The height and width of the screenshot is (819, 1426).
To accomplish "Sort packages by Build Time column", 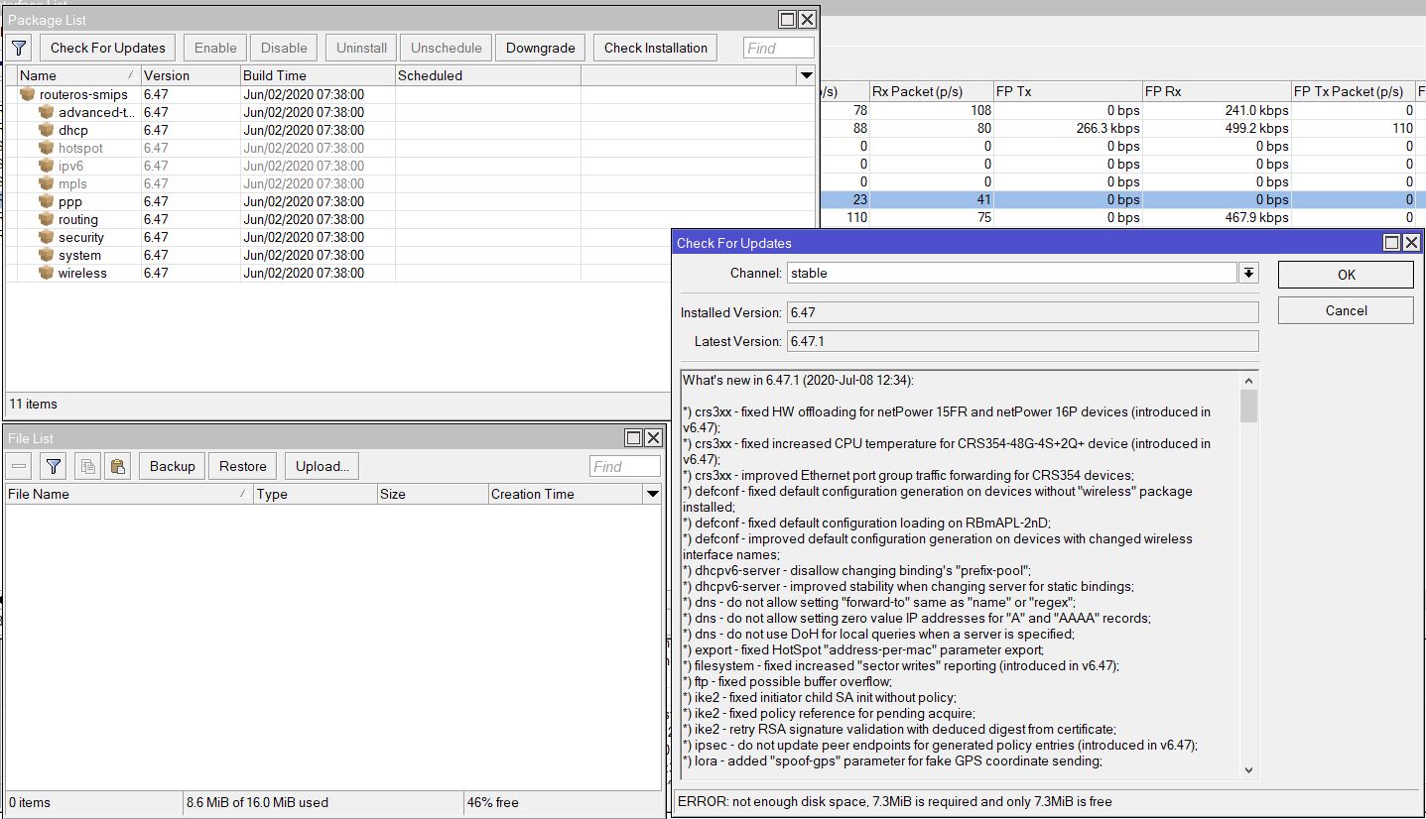I will [x=318, y=75].
